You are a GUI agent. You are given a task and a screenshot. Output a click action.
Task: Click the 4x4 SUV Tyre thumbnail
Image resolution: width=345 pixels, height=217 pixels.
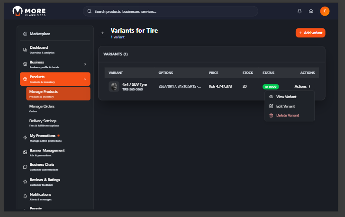pyautogui.click(x=114, y=86)
